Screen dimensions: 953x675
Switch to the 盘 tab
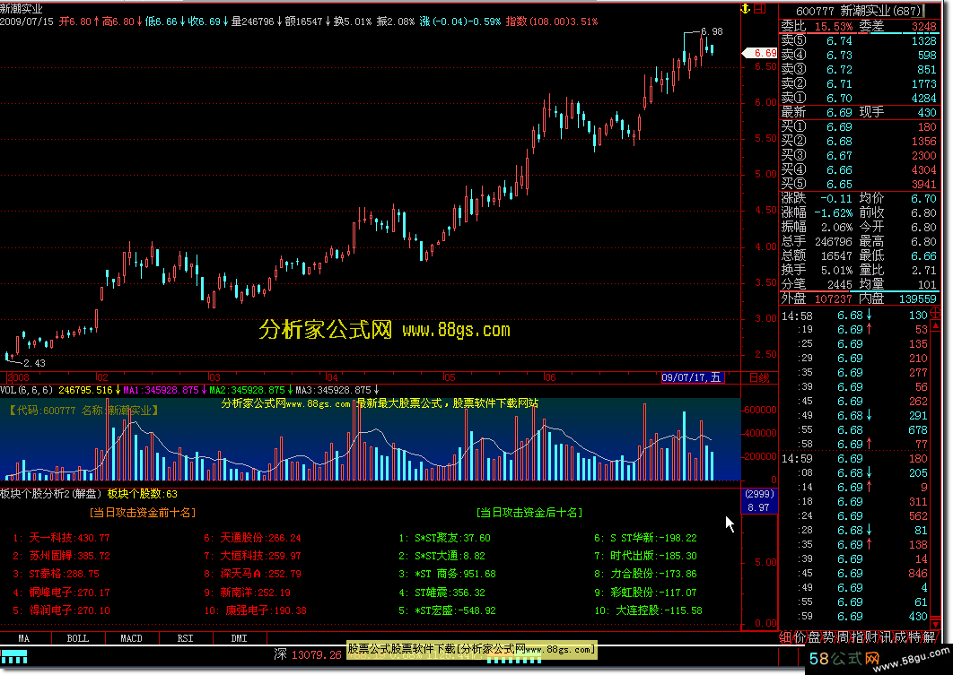814,636
